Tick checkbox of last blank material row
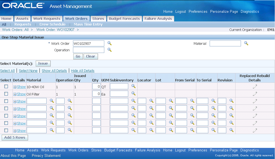The width and height of the screenshot is (275, 159). (6, 131)
